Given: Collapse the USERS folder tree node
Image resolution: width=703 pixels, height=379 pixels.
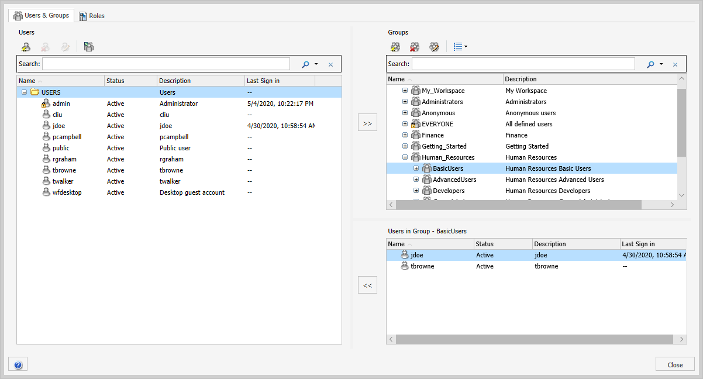Looking at the screenshot, I should (25, 92).
